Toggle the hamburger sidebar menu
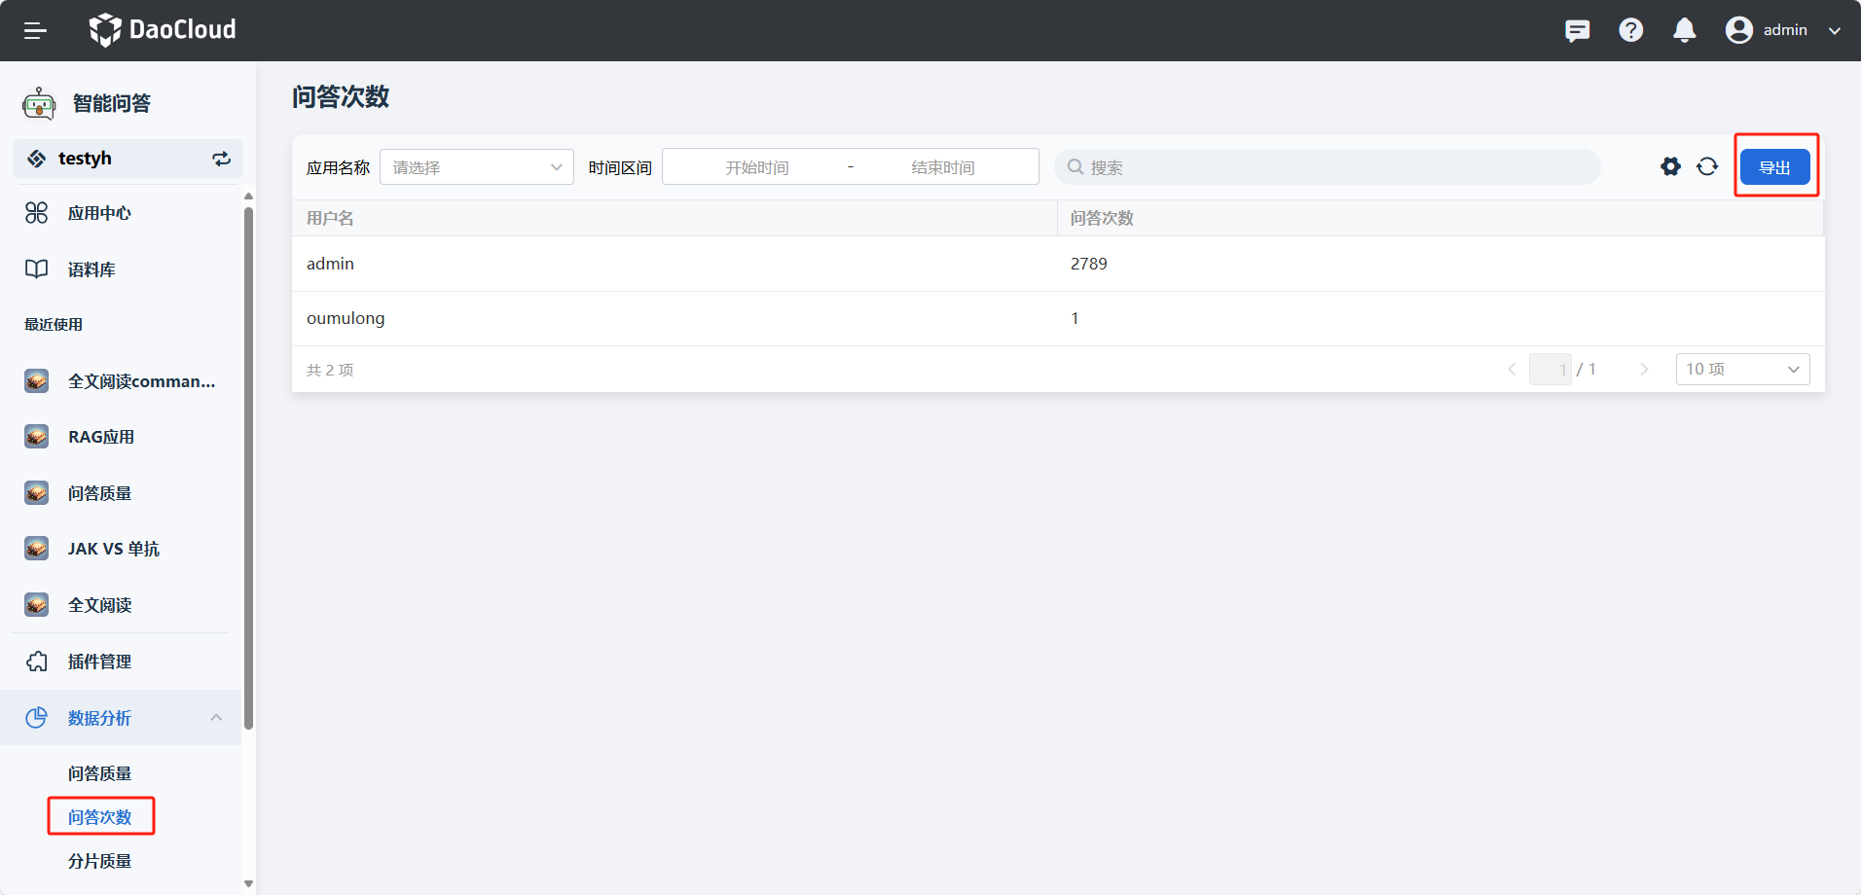 click(x=35, y=31)
